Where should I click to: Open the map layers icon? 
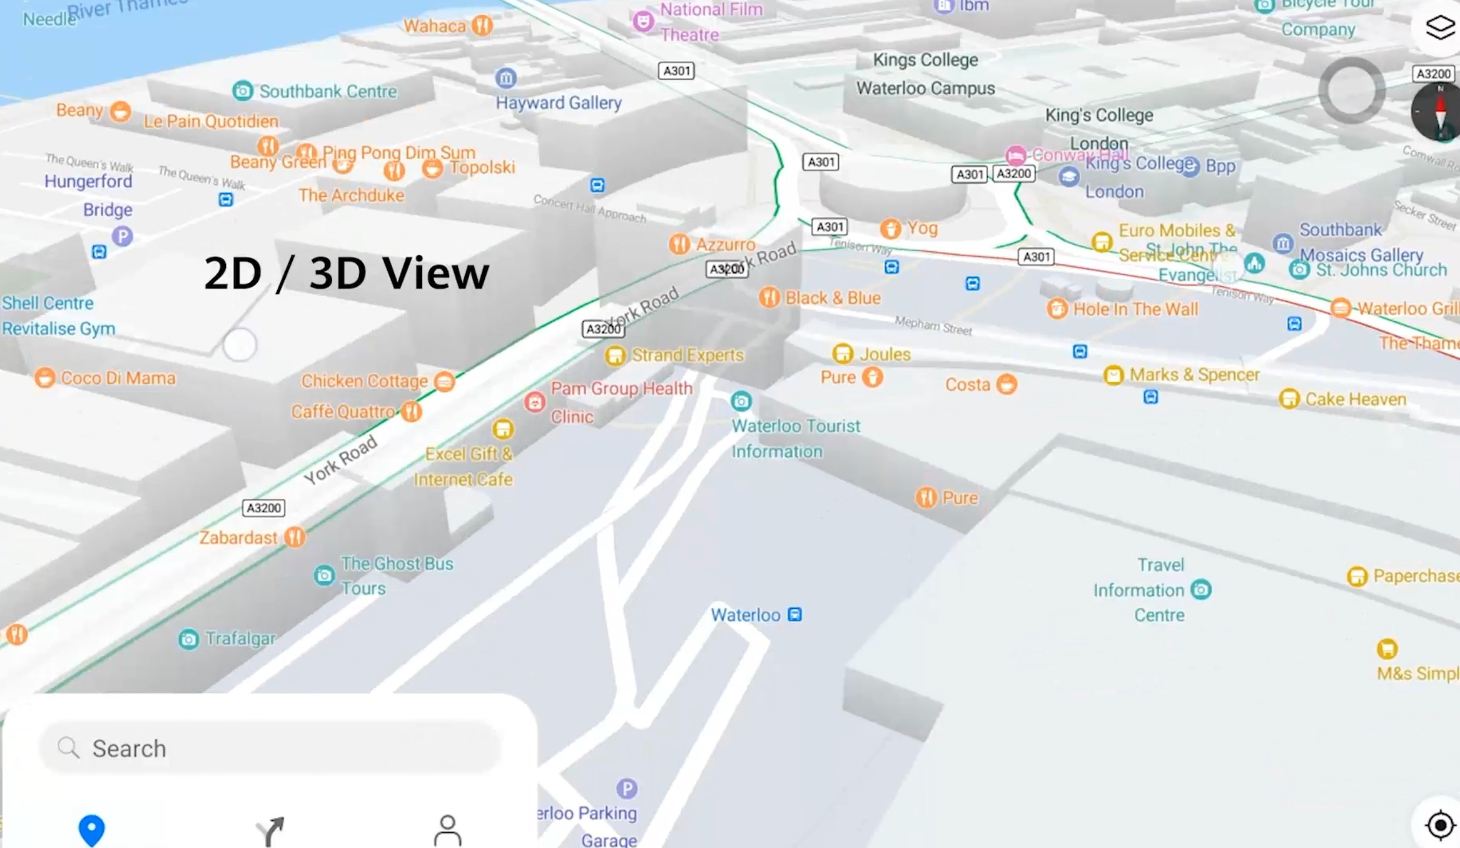pyautogui.click(x=1440, y=27)
